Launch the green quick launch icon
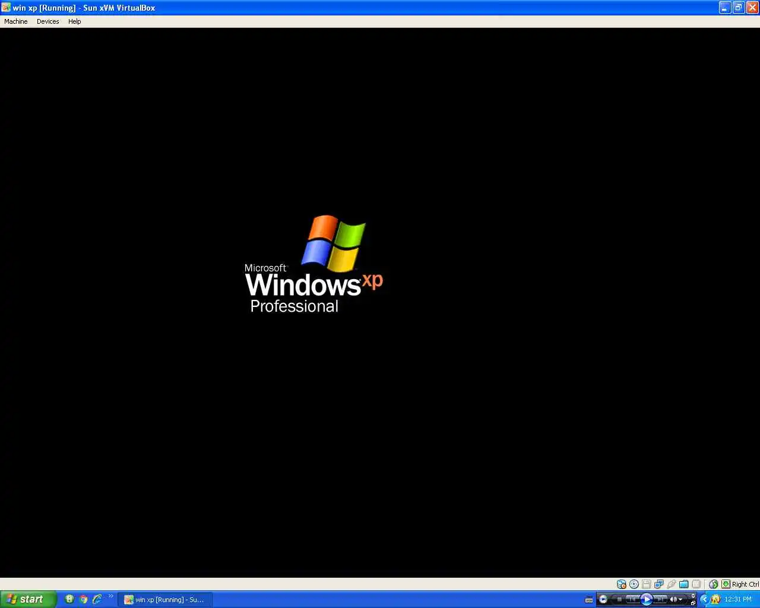 [x=69, y=599]
